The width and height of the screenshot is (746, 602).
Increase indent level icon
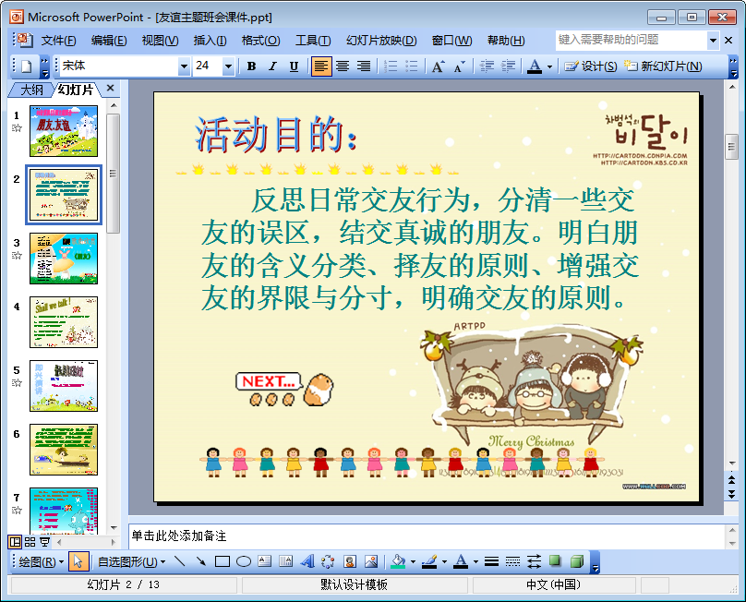[x=508, y=66]
